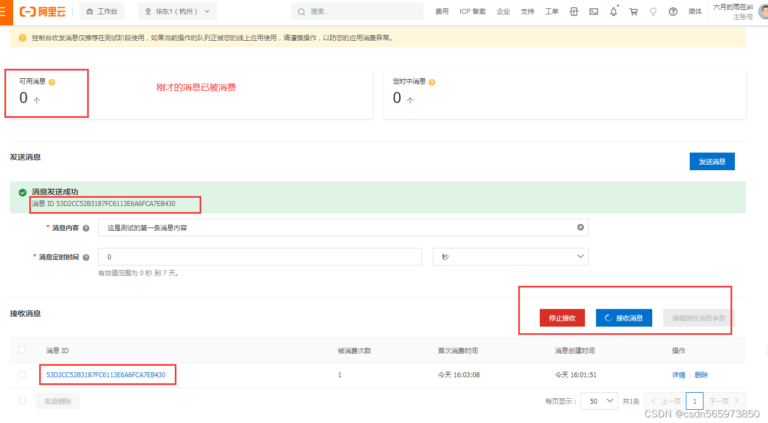
Task: Click the Aliyun logo
Action: (x=43, y=12)
